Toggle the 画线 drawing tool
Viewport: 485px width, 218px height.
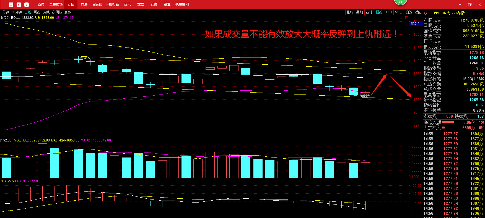click(379, 12)
